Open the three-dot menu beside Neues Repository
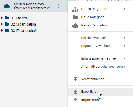 59,6
